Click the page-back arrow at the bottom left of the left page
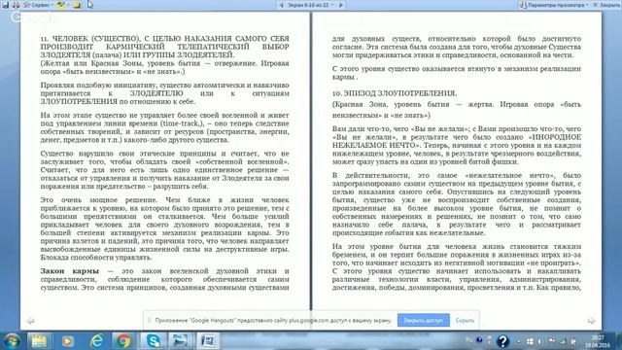Viewport: 622px width, 350px height. coord(30,321)
